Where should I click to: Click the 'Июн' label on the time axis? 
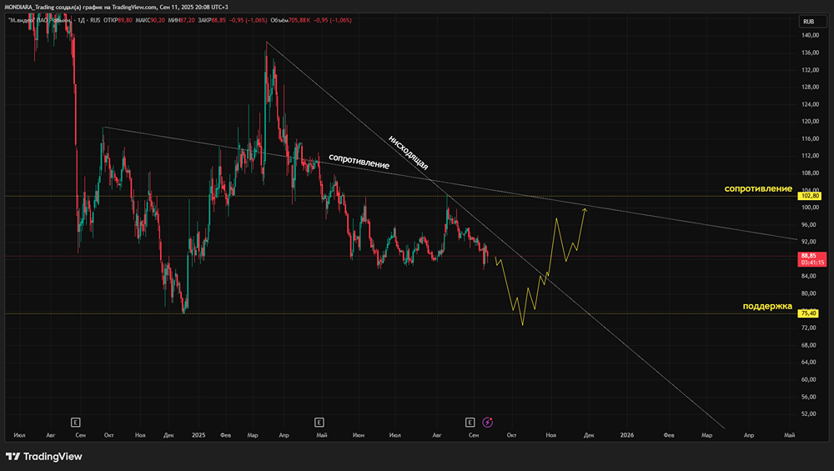coord(359,435)
